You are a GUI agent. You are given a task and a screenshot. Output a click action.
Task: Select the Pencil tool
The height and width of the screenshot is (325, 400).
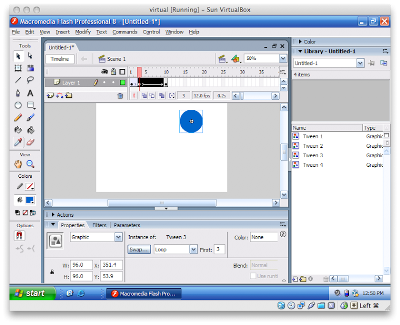18,117
